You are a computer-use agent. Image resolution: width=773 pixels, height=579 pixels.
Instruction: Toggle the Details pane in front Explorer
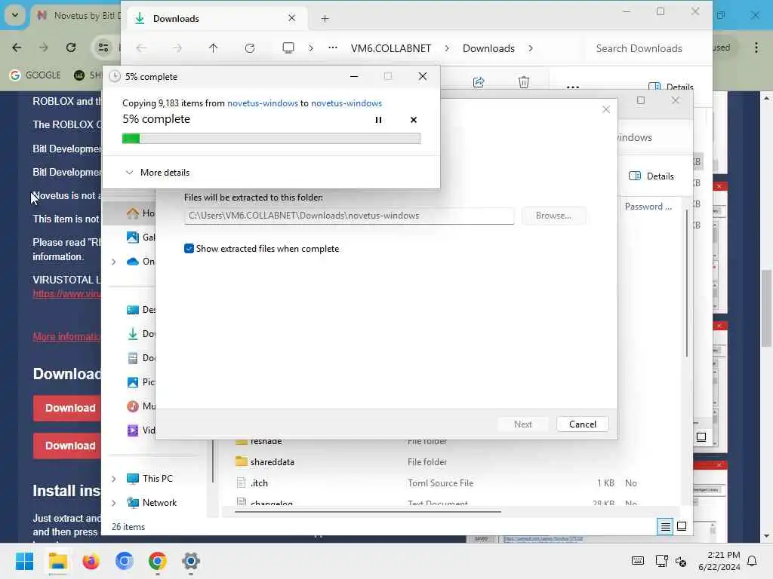651,176
